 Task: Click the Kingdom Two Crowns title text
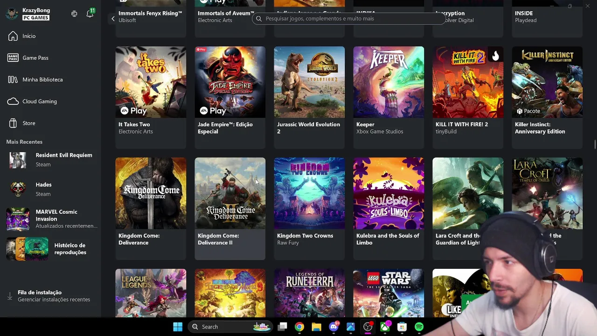coord(305,236)
